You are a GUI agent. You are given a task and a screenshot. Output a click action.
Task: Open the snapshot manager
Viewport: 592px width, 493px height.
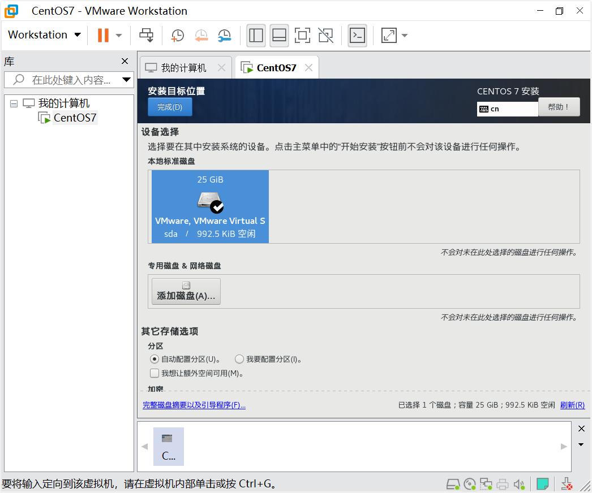coord(225,36)
